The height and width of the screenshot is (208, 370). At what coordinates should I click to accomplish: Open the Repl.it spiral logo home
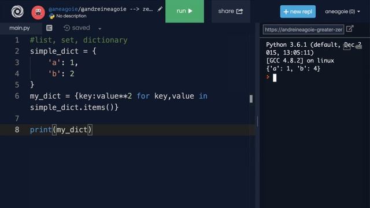(x=17, y=12)
